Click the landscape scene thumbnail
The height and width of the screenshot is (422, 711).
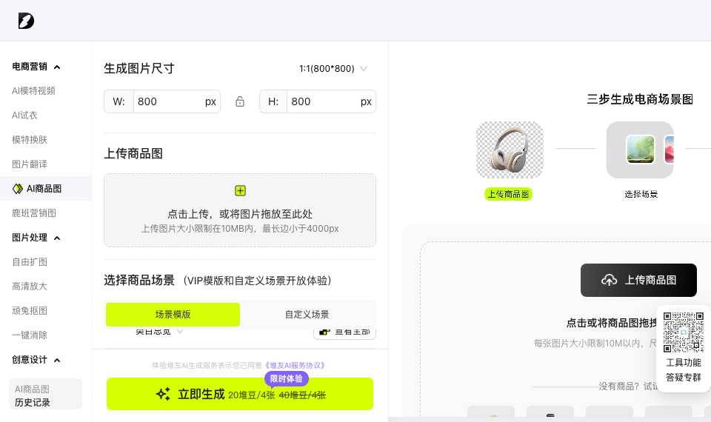pos(640,149)
